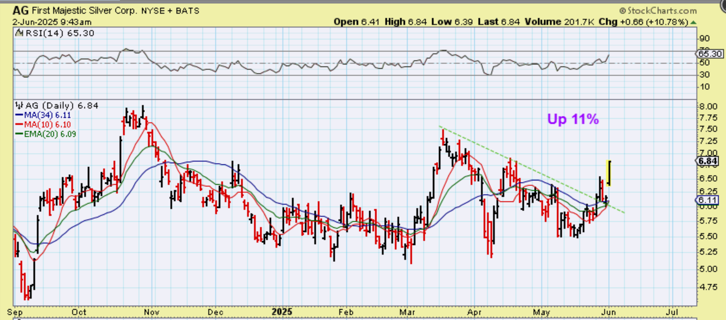
Task: Click the 5.75 price axis label
Action: point(708,221)
